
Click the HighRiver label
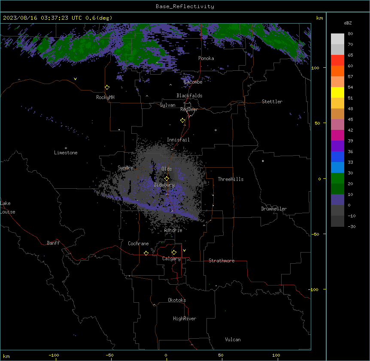click(185, 319)
